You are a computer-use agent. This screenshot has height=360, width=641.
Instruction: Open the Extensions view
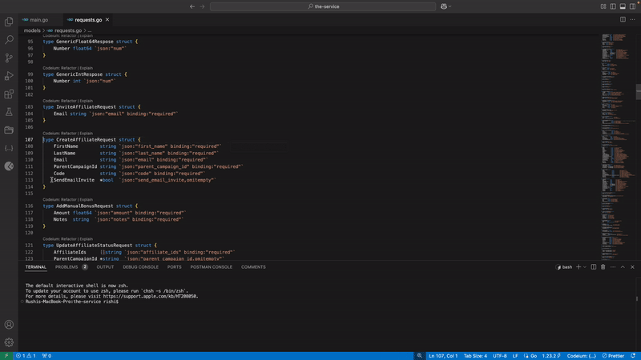[x=9, y=94]
